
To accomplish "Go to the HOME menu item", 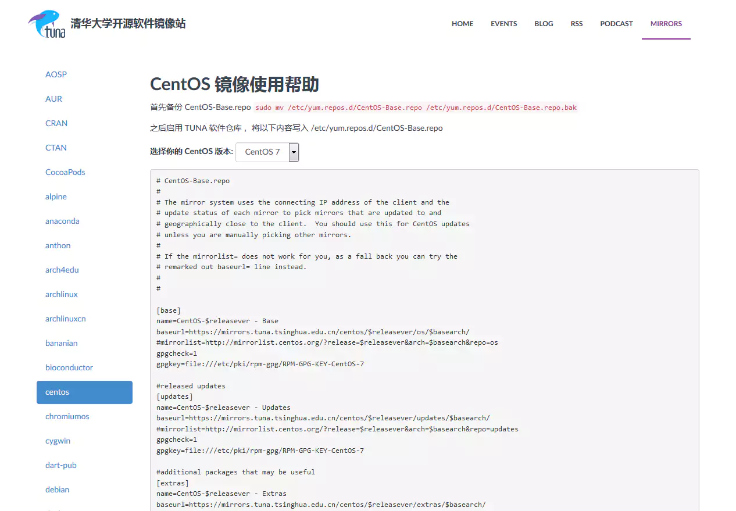I will [x=462, y=24].
